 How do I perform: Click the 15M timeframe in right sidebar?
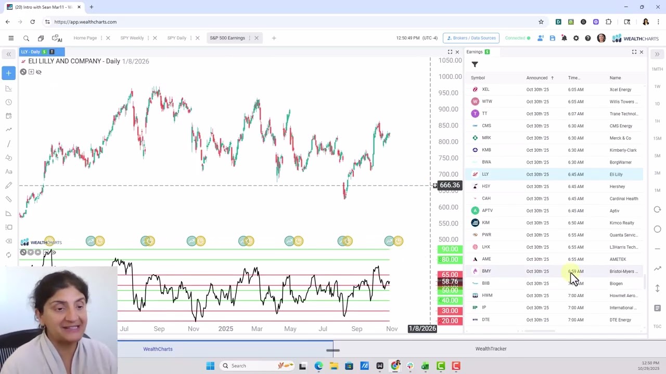pyautogui.click(x=657, y=138)
